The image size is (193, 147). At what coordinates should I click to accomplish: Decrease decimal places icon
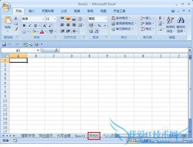[x=96, y=31]
